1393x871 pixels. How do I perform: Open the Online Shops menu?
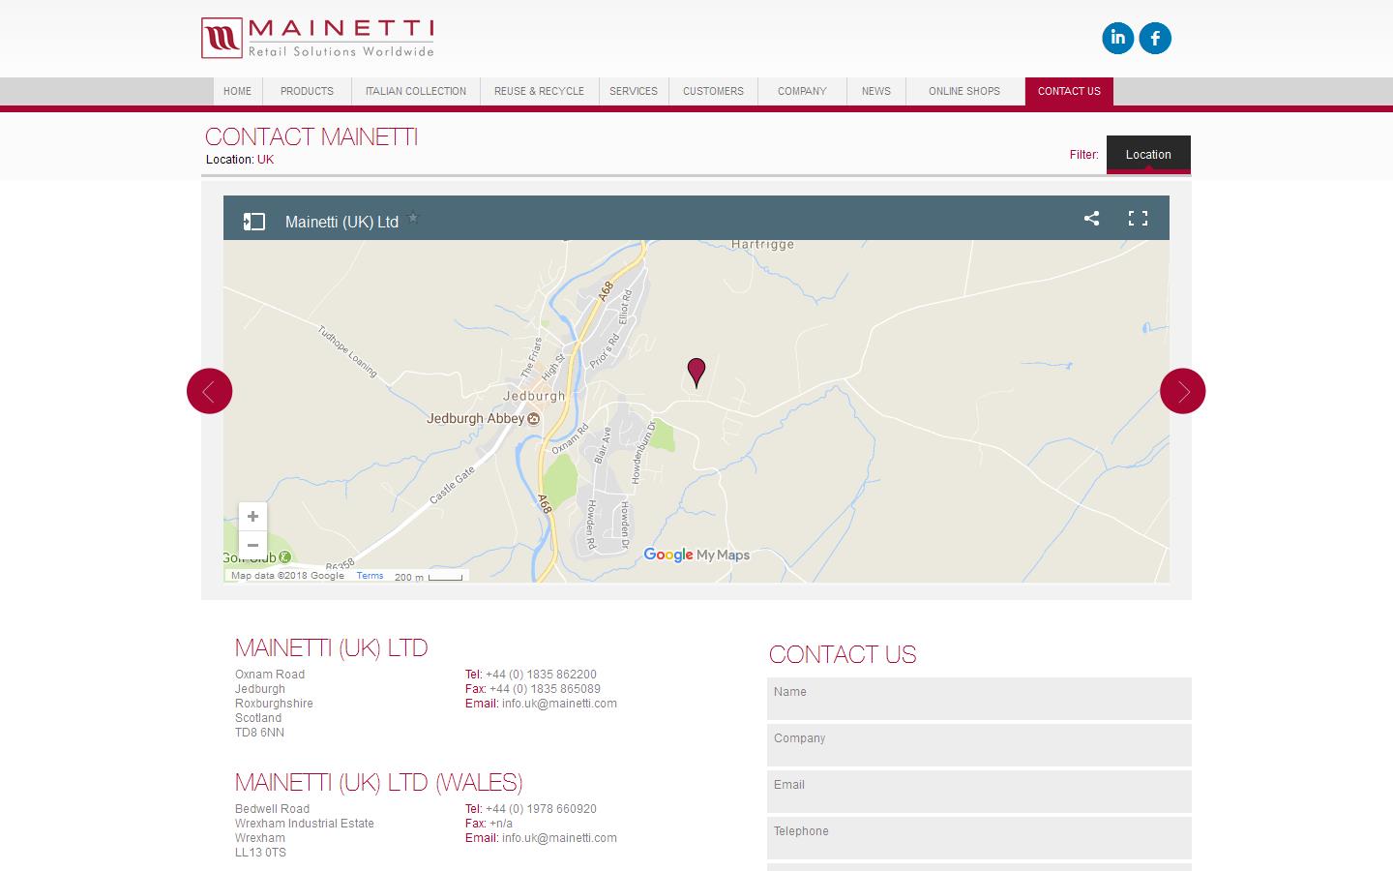(964, 91)
